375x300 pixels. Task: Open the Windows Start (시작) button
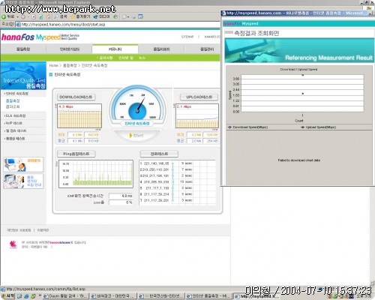[7, 296]
